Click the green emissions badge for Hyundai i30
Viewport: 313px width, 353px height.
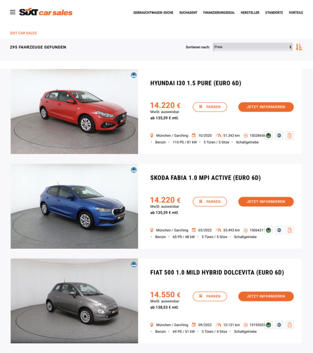269,135
